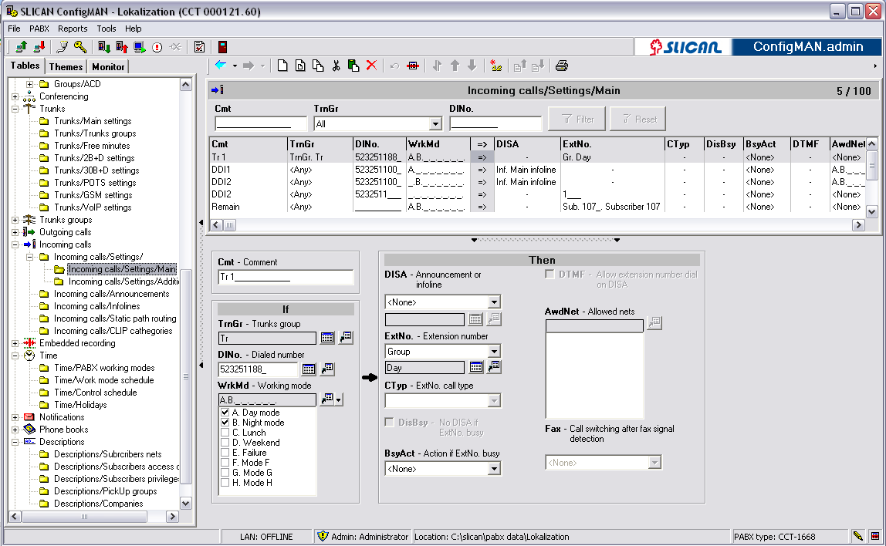Open the Reports menu
Viewport: 886px width, 546px height.
point(73,29)
